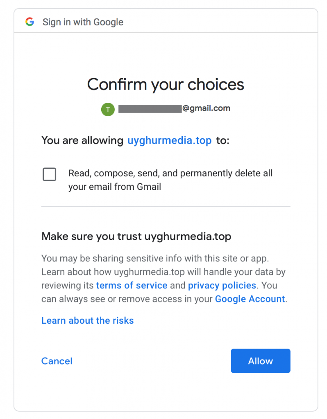Go to the Google Account link
327x419 pixels.
(x=250, y=299)
